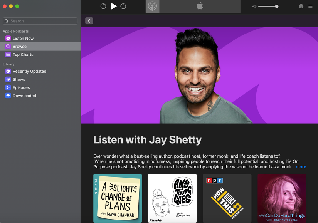Click the Episodes sidebar icon

(8, 87)
